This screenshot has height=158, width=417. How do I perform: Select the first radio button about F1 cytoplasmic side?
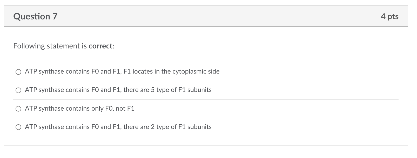pyautogui.click(x=18, y=72)
